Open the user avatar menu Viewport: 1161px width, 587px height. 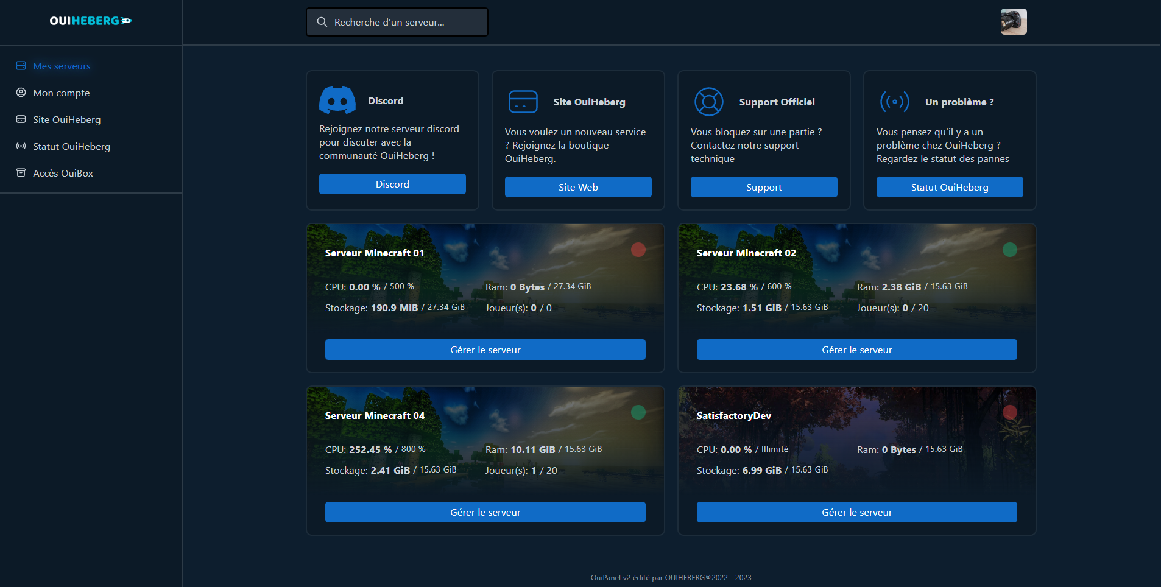coord(1014,21)
